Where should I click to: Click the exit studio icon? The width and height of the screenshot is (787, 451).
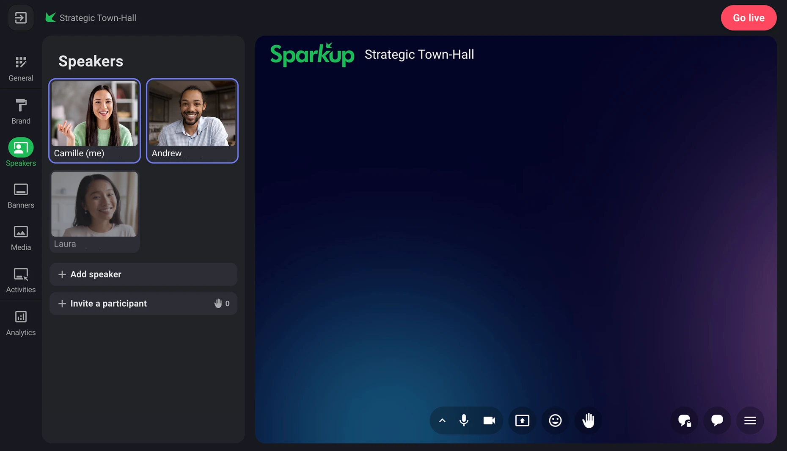coord(21,18)
